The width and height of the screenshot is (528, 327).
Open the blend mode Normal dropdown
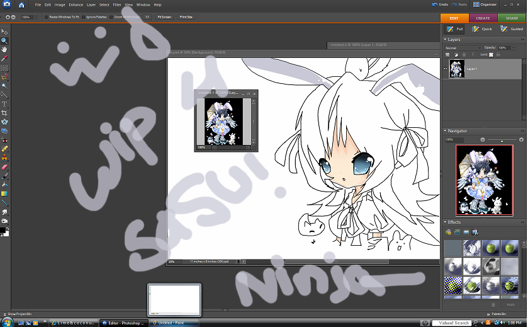(463, 48)
